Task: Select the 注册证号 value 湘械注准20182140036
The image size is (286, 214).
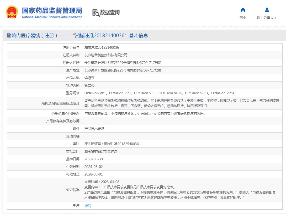Action: [102, 47]
